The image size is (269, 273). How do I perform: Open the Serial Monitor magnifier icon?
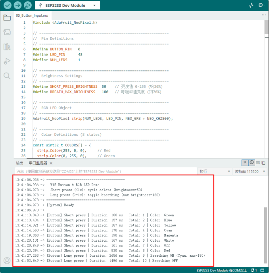pos(261,5)
